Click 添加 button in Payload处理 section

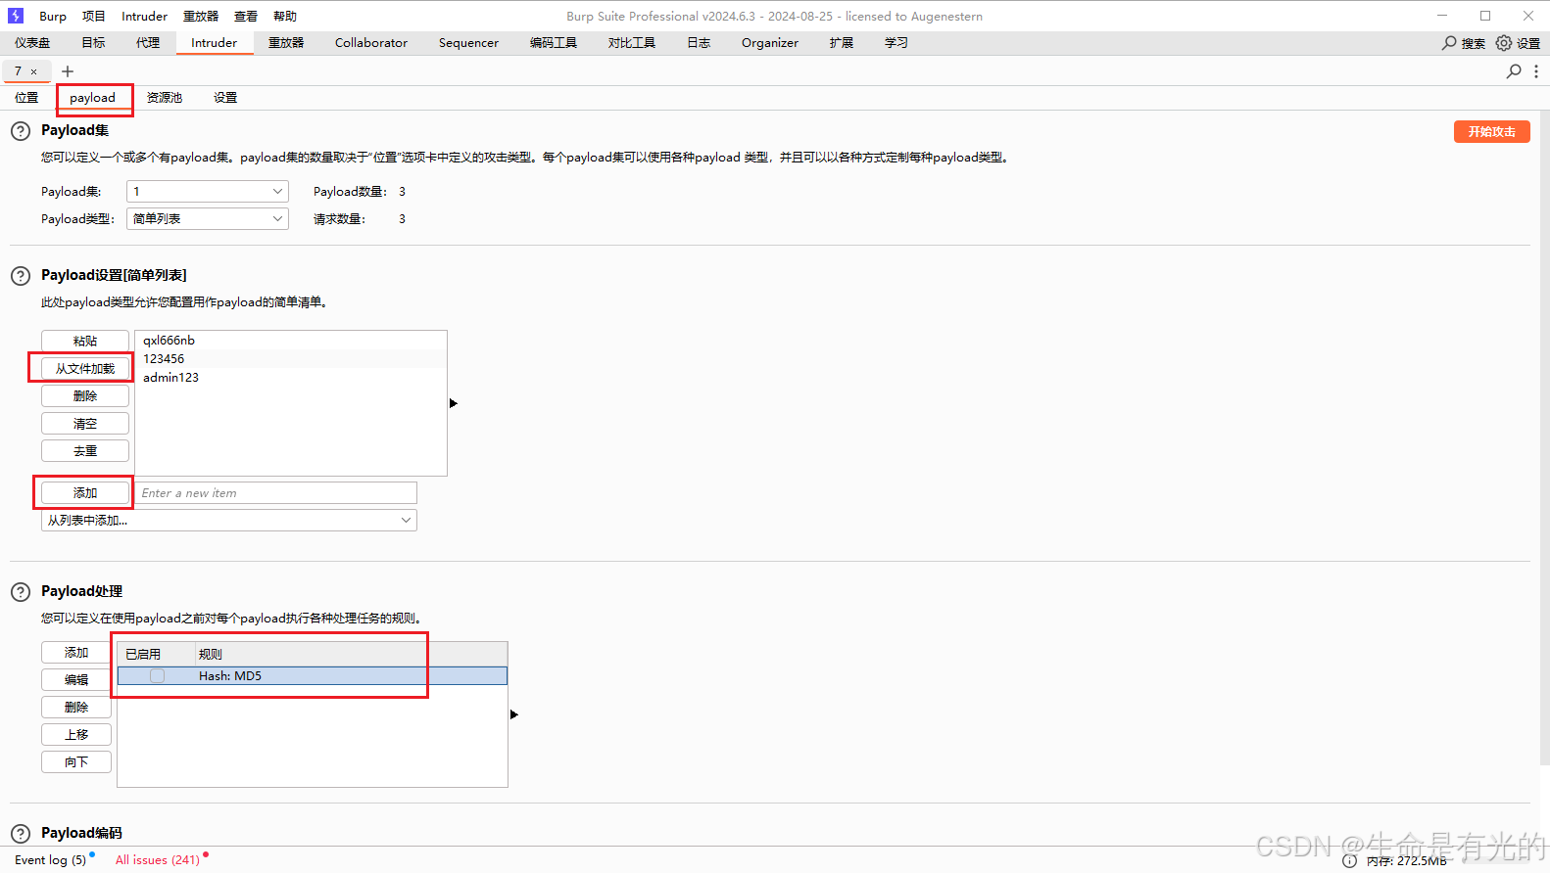[76, 653]
